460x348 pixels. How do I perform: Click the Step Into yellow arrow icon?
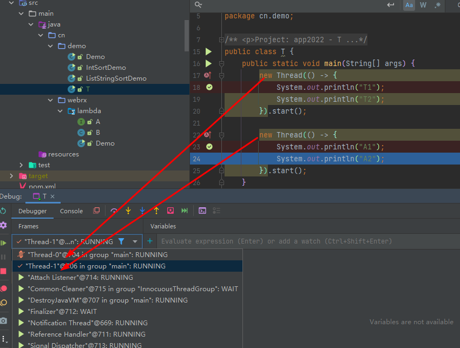pyautogui.click(x=128, y=211)
